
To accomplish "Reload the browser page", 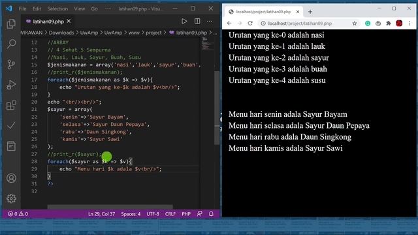I will (250, 23).
